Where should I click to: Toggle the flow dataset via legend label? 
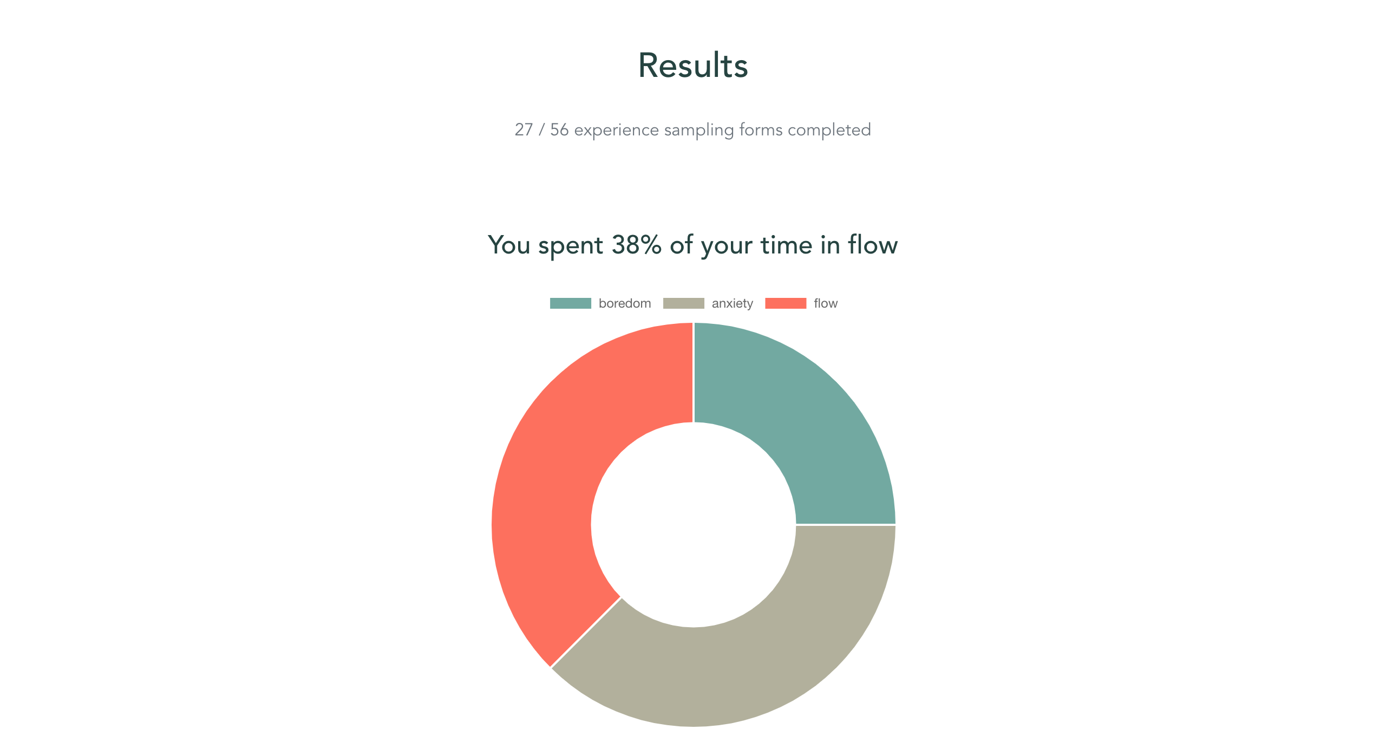(826, 303)
